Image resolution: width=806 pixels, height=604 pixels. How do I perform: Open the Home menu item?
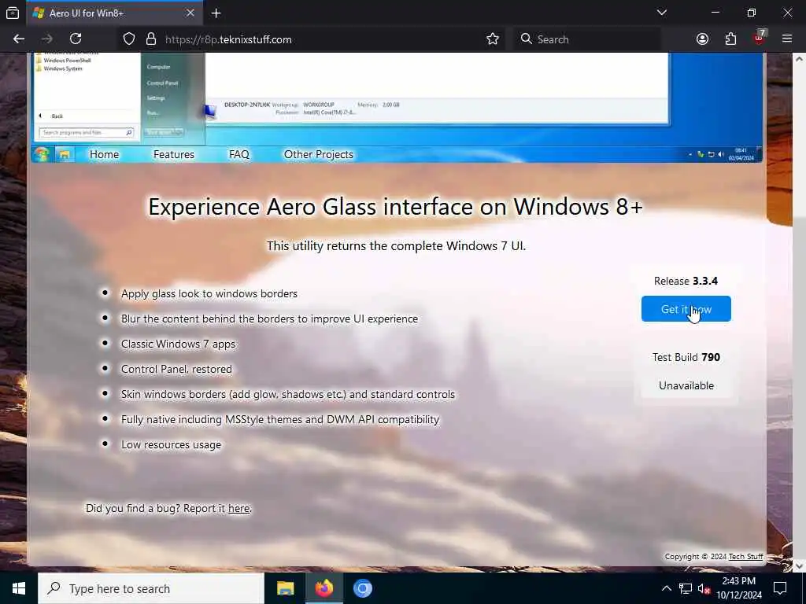click(105, 155)
